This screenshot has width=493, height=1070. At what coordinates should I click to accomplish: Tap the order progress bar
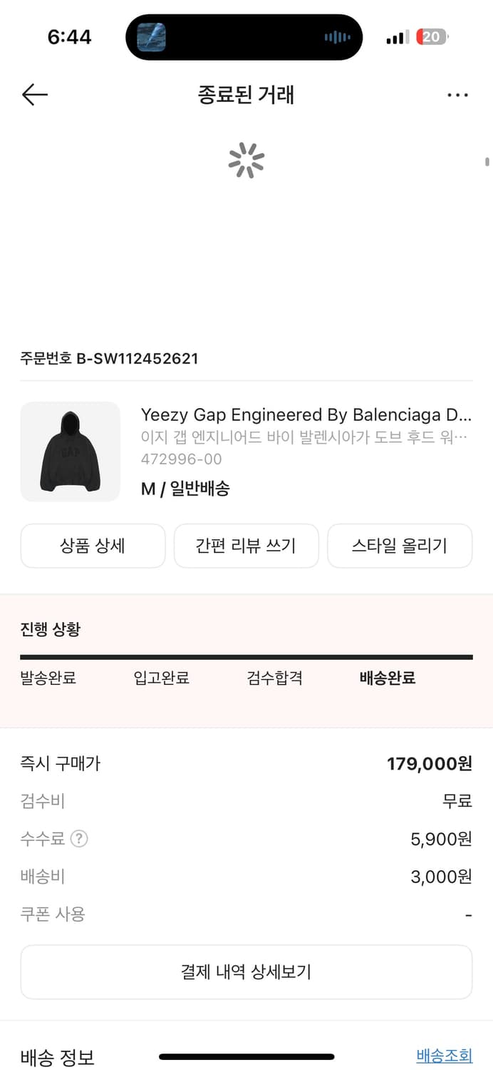click(246, 657)
